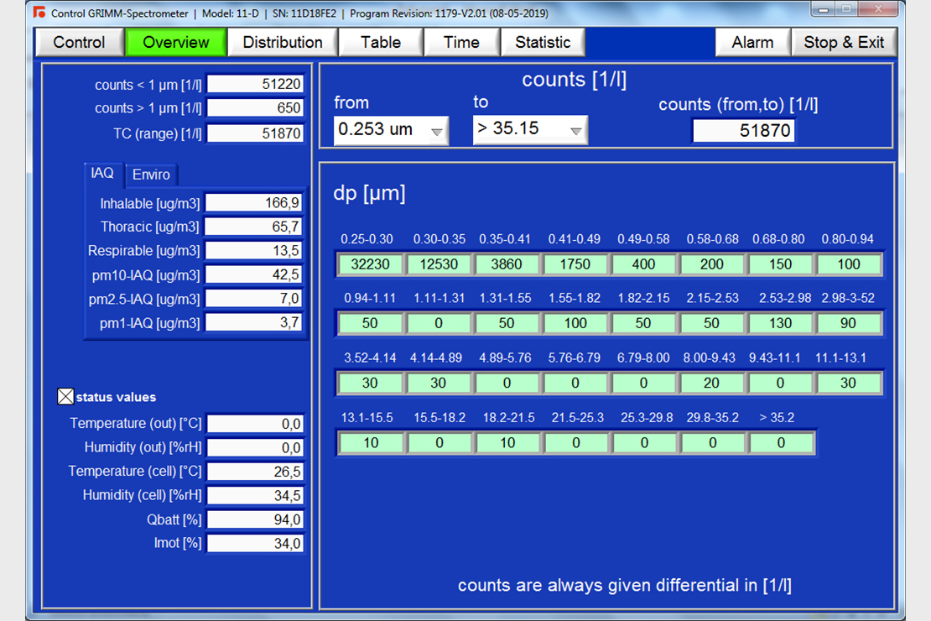Viewport: 931px width, 621px height.
Task: Click the 0.25-0.30 bin count showing 32230
Action: tap(370, 264)
